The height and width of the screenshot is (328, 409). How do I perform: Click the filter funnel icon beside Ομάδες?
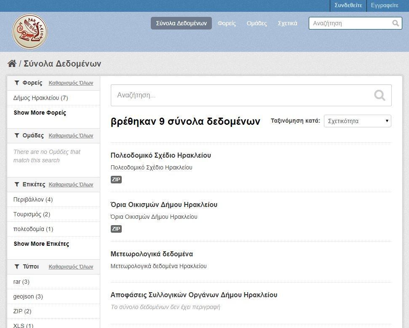pos(17,135)
